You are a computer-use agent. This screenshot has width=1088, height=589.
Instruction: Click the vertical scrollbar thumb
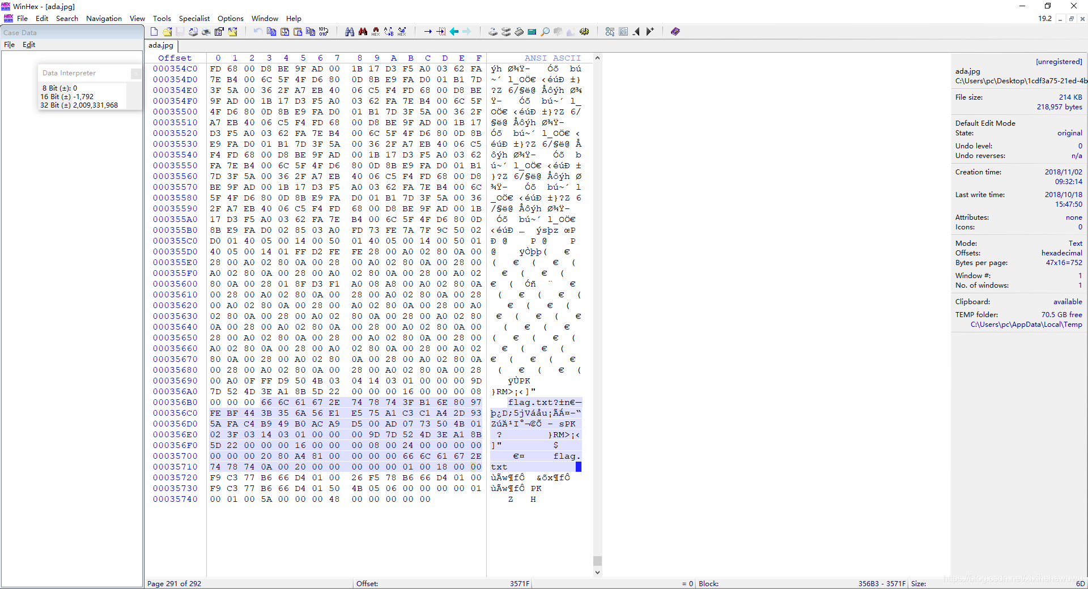(x=597, y=561)
